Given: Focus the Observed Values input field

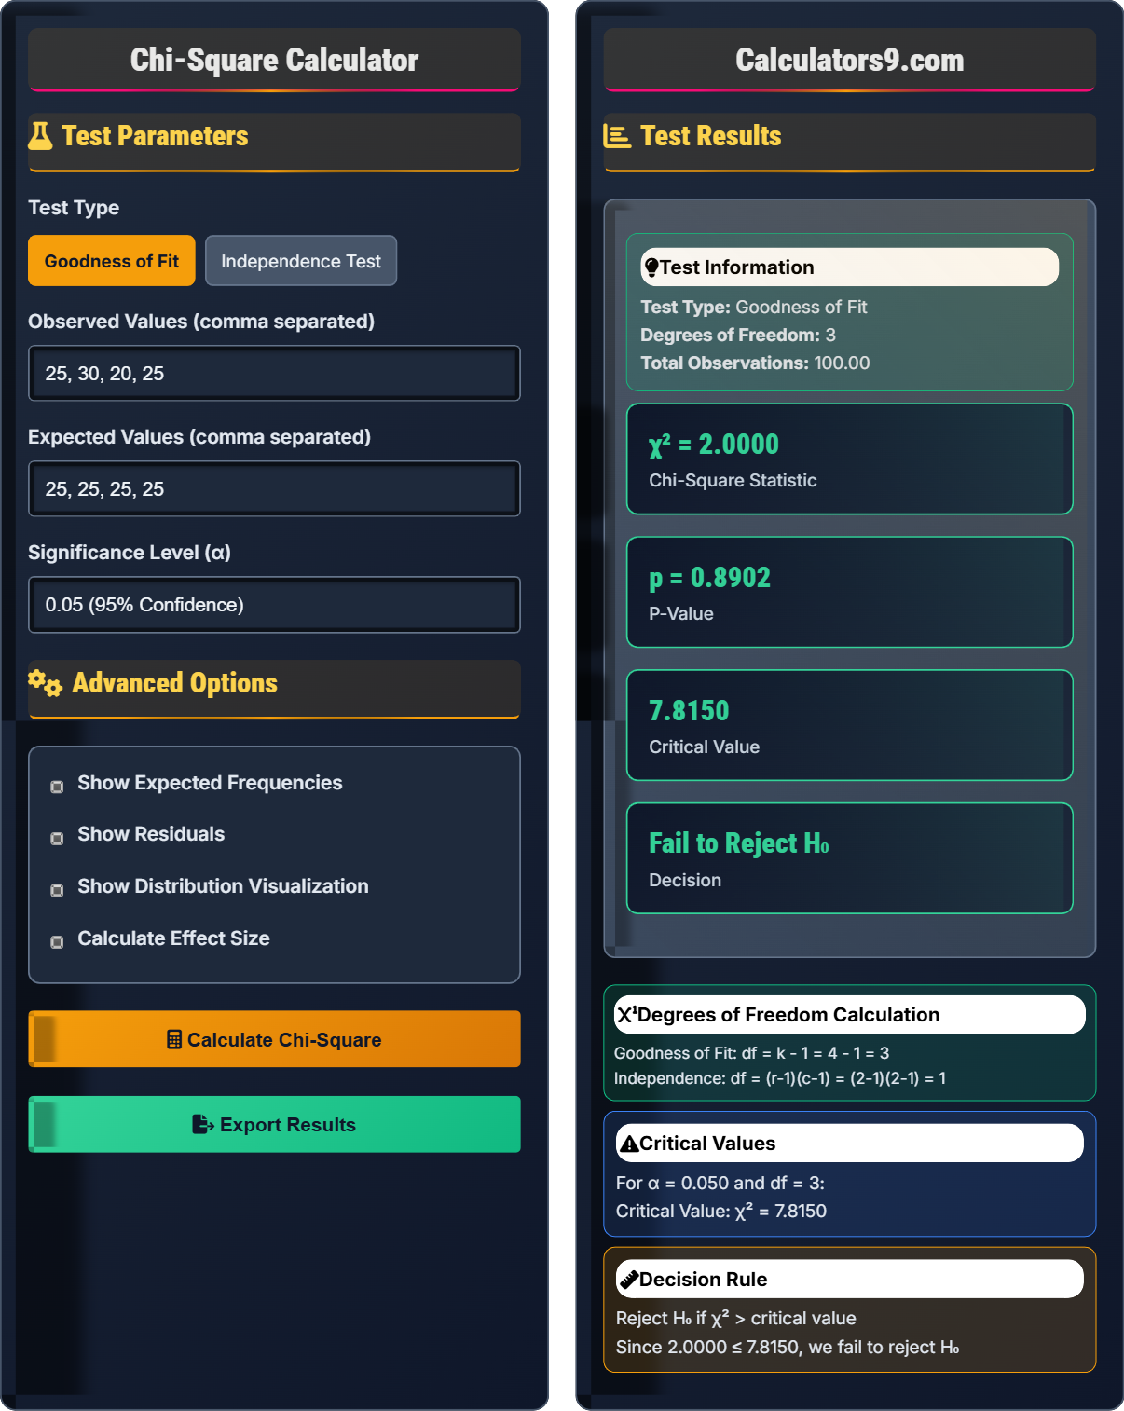Looking at the screenshot, I should 274,374.
